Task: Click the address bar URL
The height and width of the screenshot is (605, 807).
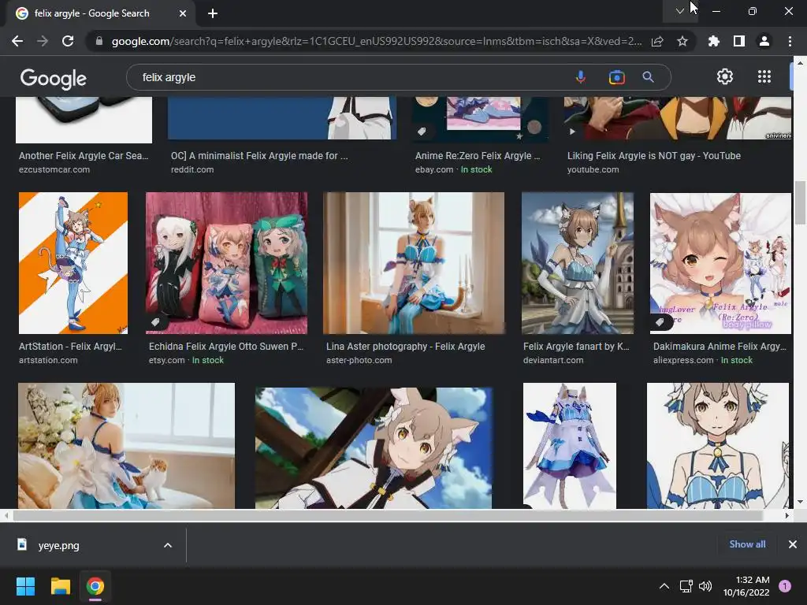Action: pyautogui.click(x=376, y=41)
